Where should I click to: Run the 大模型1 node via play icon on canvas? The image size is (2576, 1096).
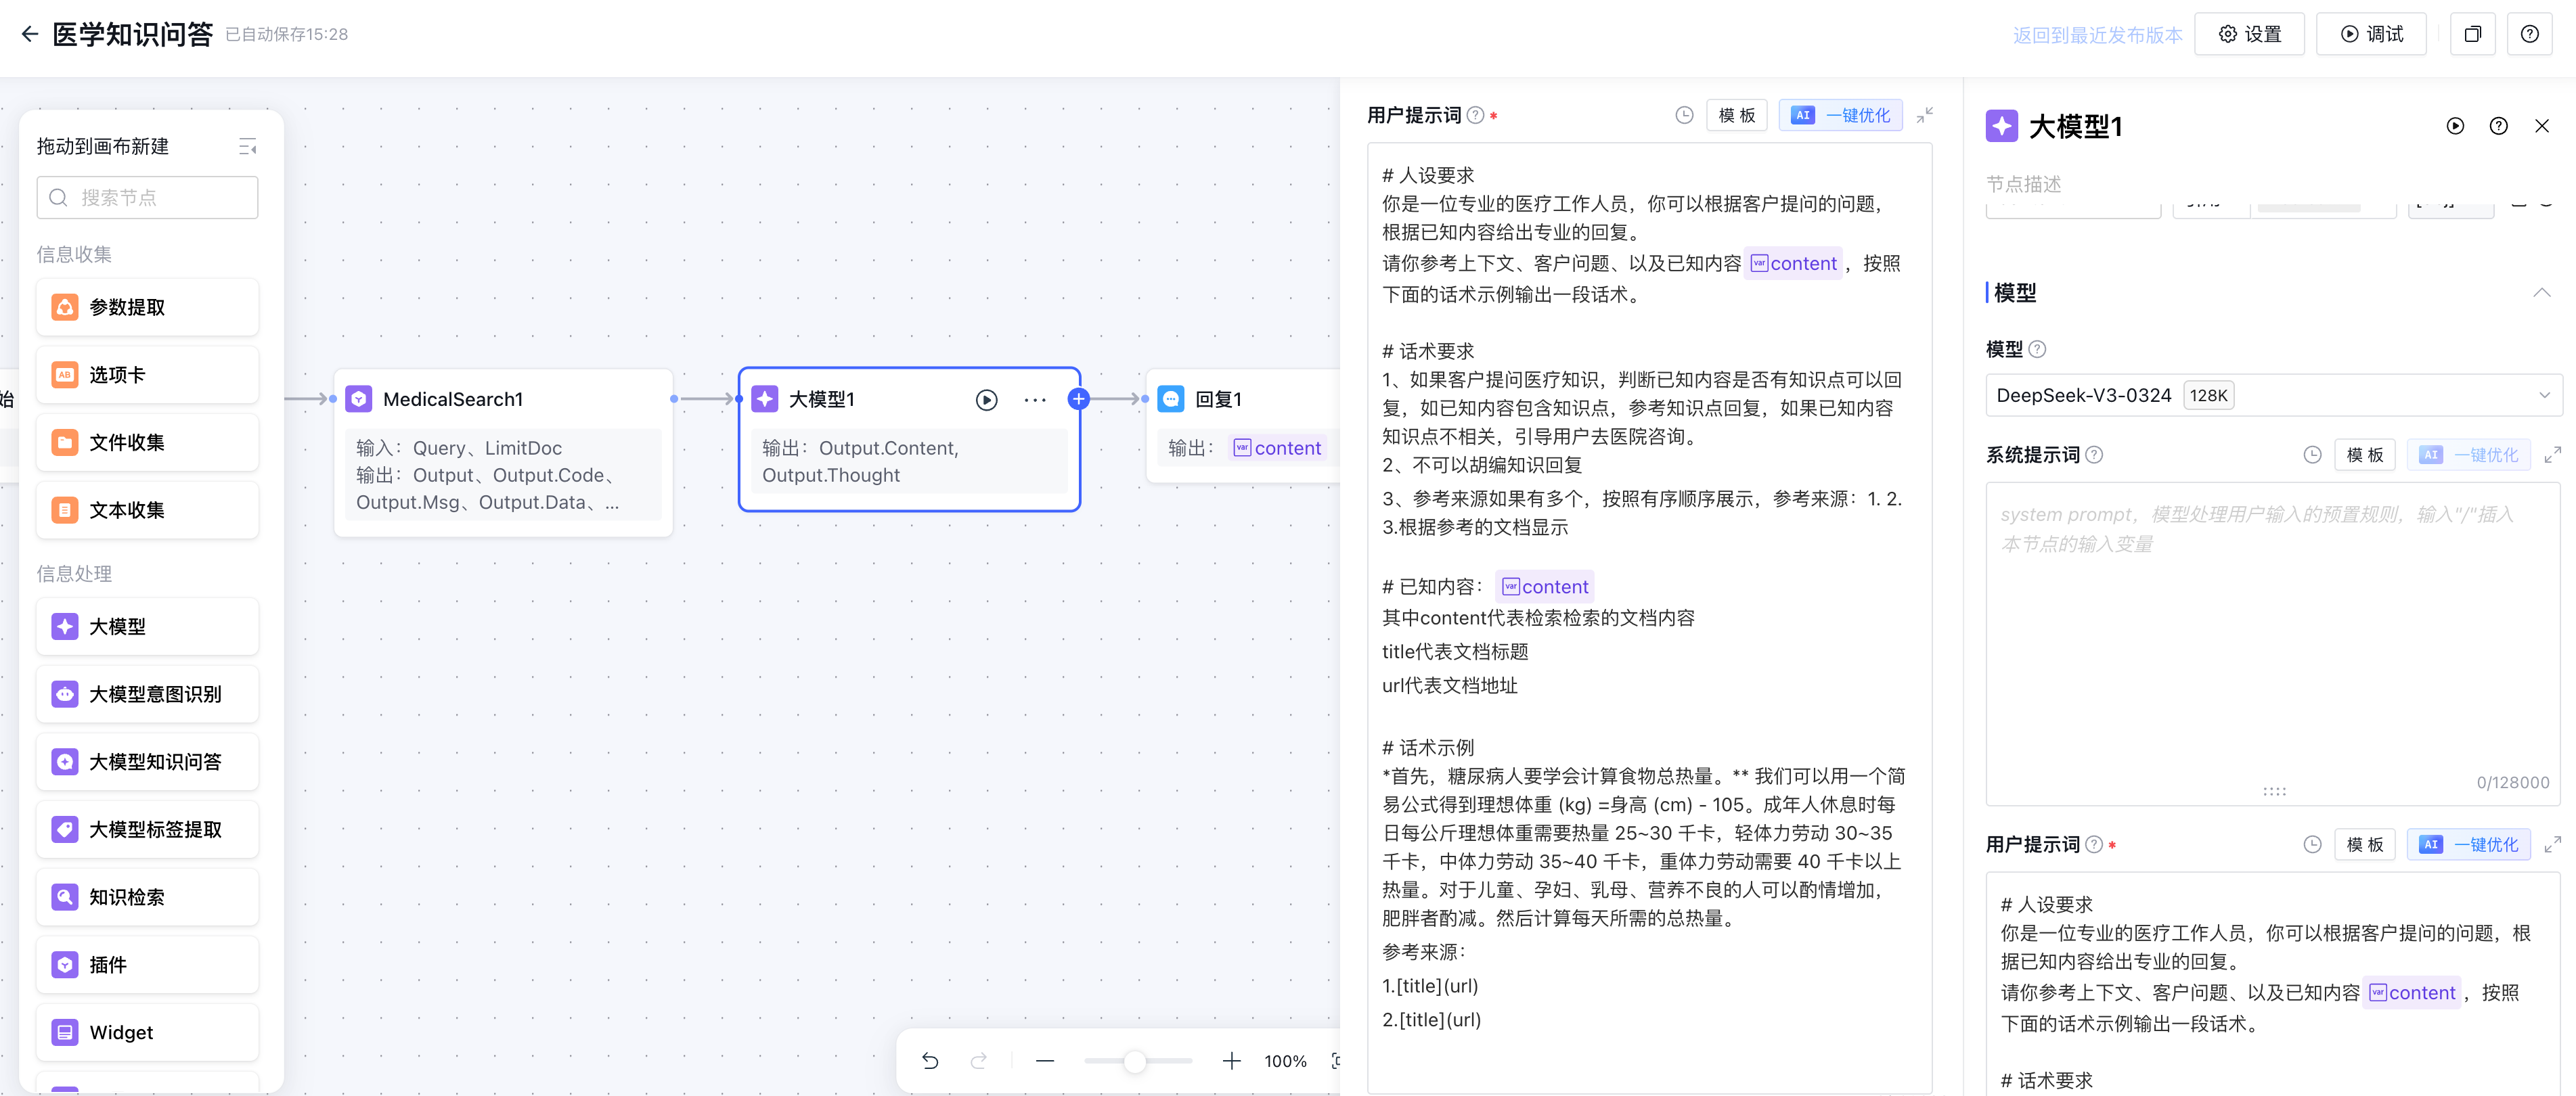pos(986,400)
